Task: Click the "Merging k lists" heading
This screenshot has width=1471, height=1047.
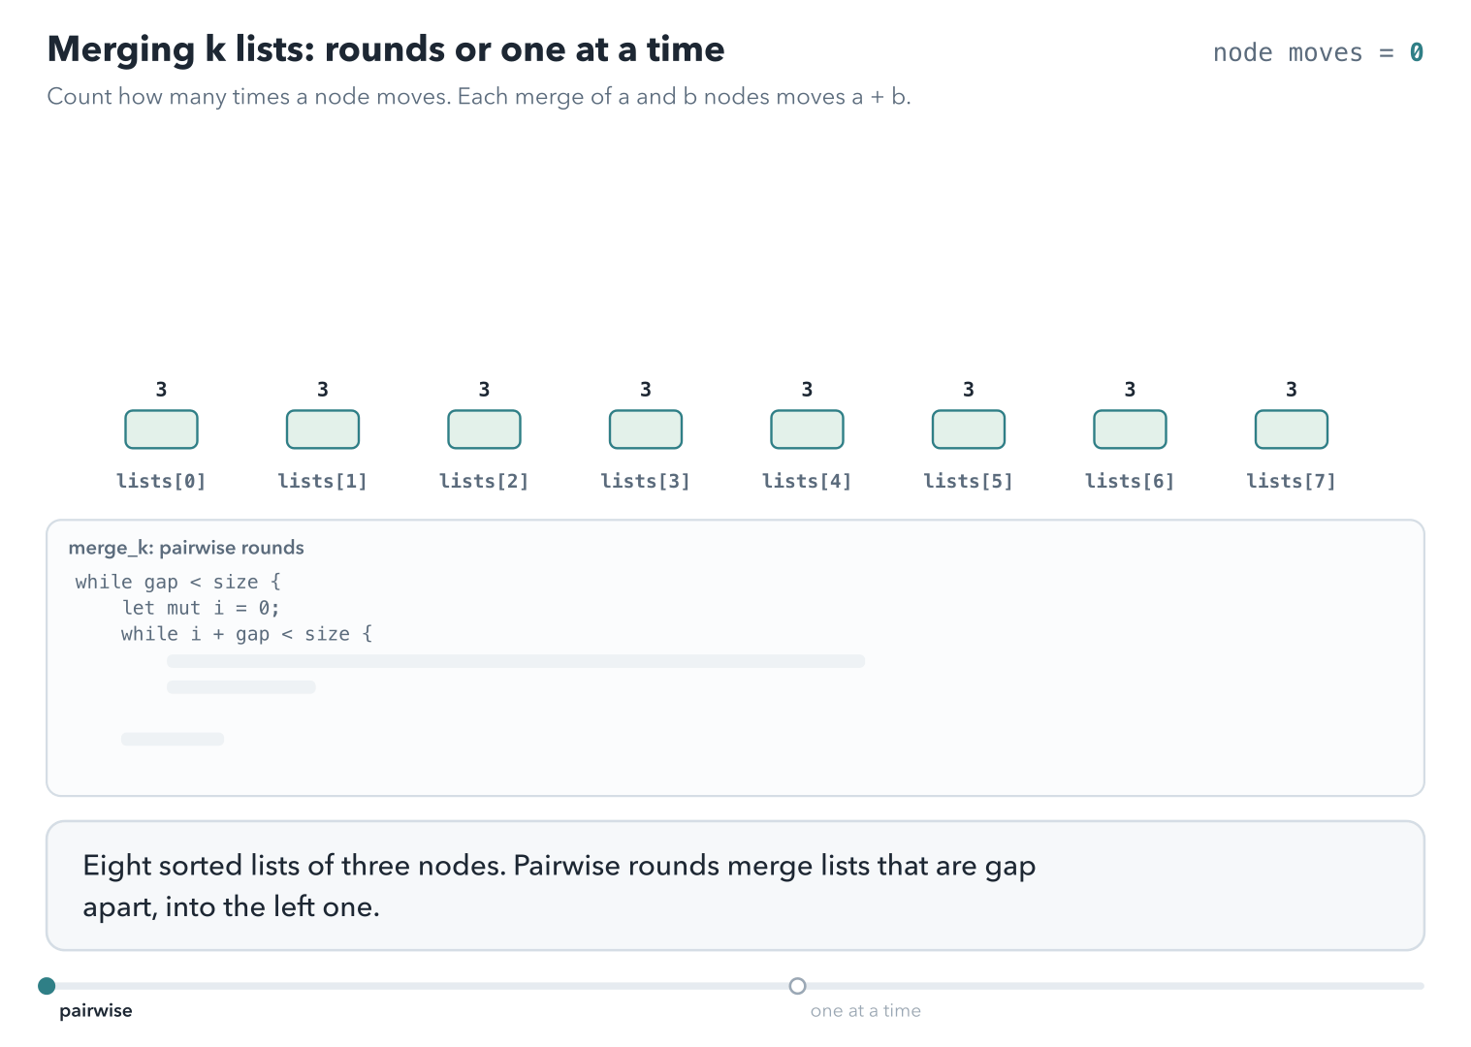Action: point(386,49)
